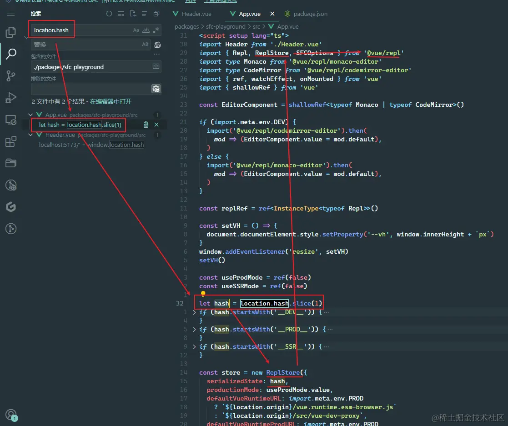Toggle search only in open editors
Viewport: 508px width, 426px height.
(156, 66)
